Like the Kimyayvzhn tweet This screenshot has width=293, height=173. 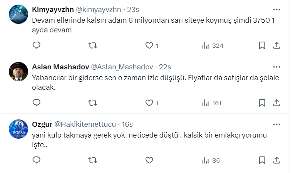click(x=149, y=45)
